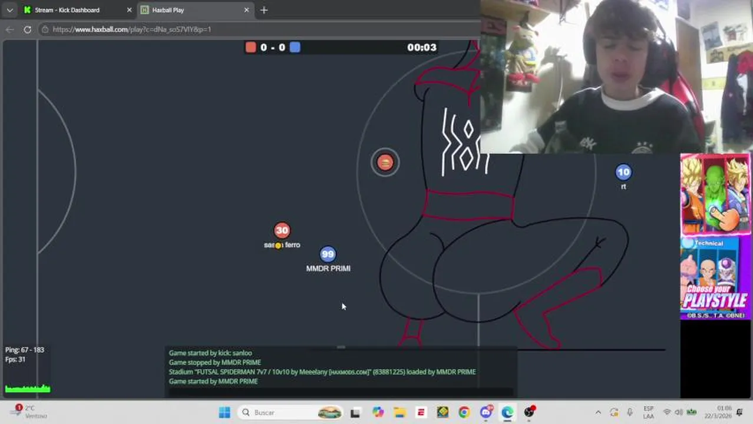Open the weather widget showing 2°C
753x424 pixels.
click(x=28, y=412)
